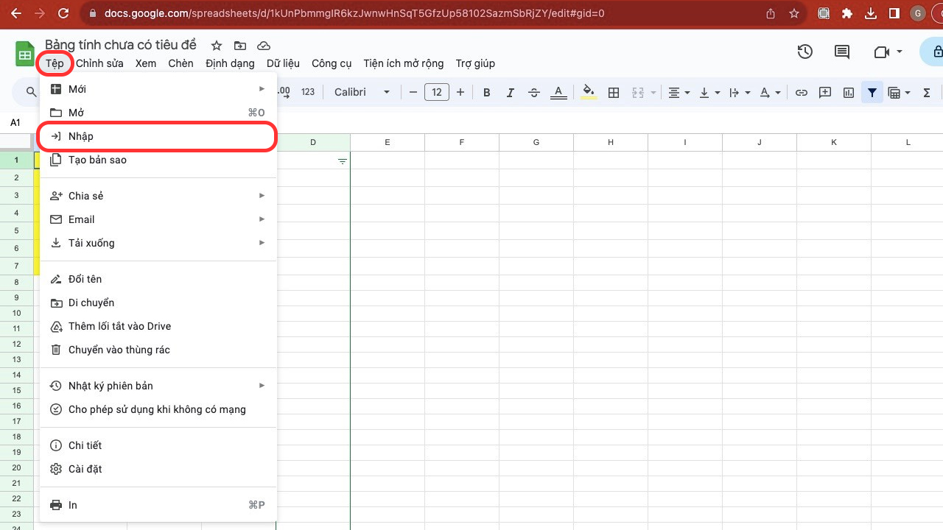Screen dimensions: 943x530
Task: Expand the filter views dropdown
Action: point(908,93)
